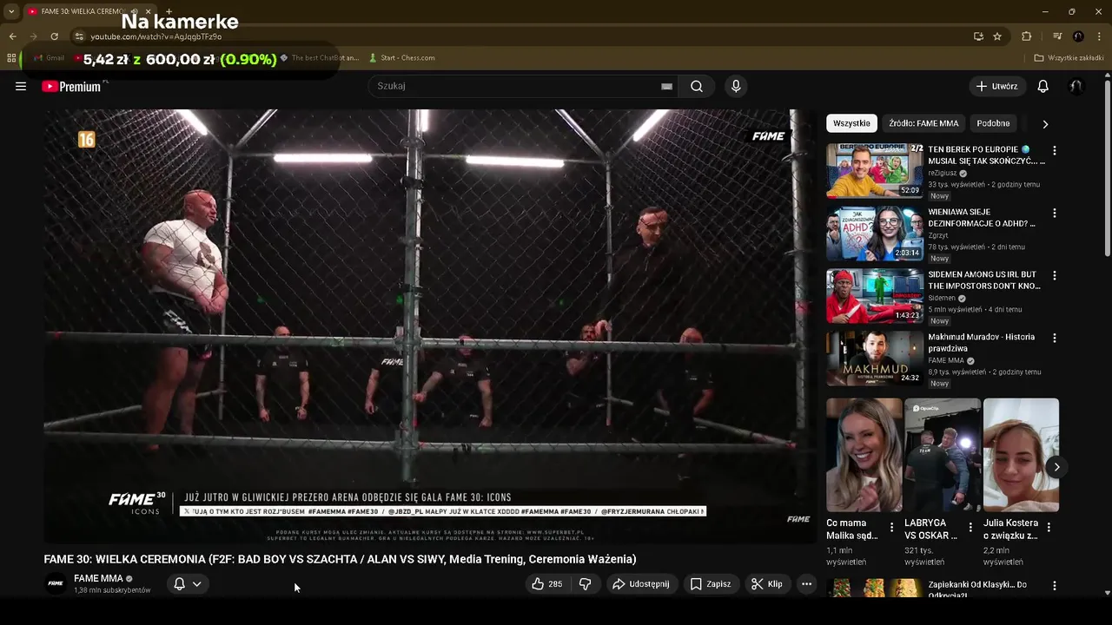Select the Podobne filter chip
The height and width of the screenshot is (625, 1112).
click(993, 123)
